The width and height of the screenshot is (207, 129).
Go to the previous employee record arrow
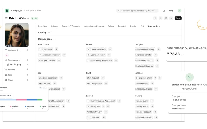(x=155, y=18)
